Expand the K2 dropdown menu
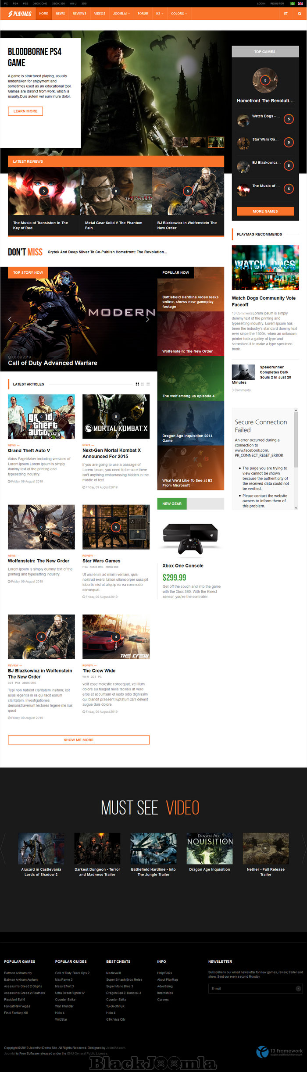 (160, 14)
